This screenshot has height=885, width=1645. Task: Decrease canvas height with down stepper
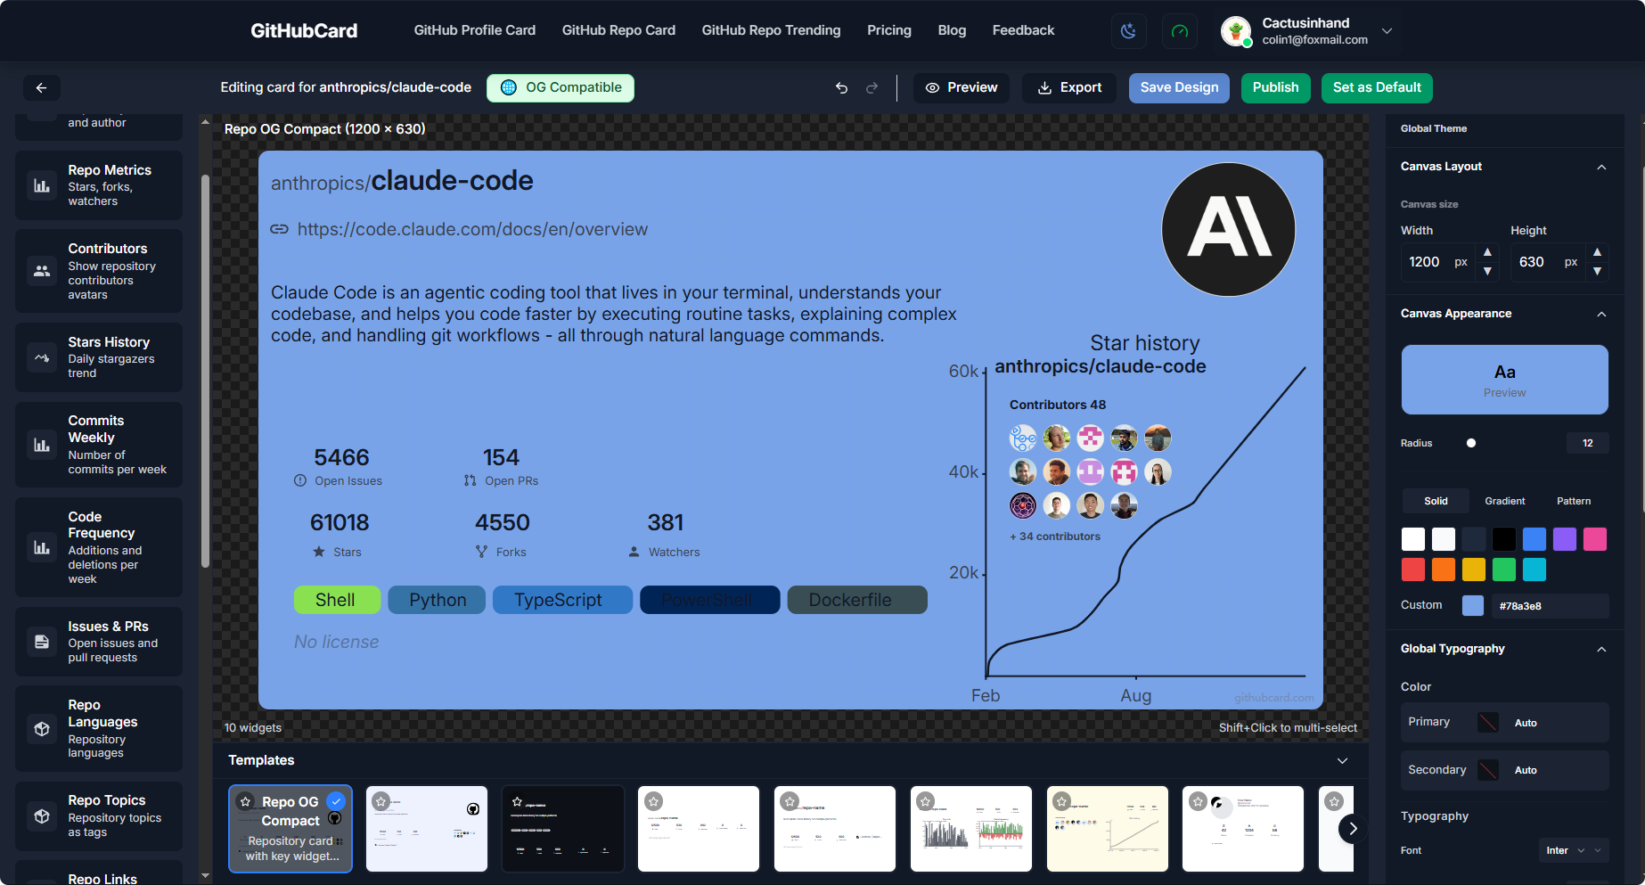(1597, 271)
